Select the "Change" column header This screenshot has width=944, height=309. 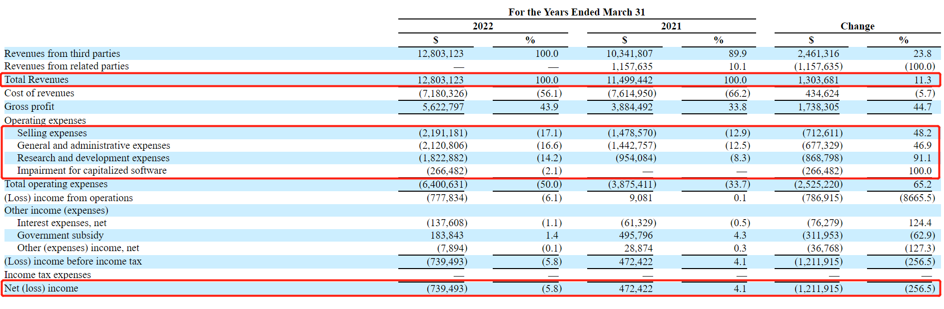click(857, 26)
